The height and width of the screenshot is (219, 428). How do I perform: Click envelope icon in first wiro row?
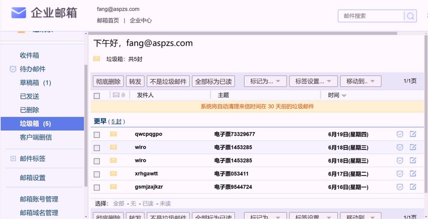pos(113,147)
